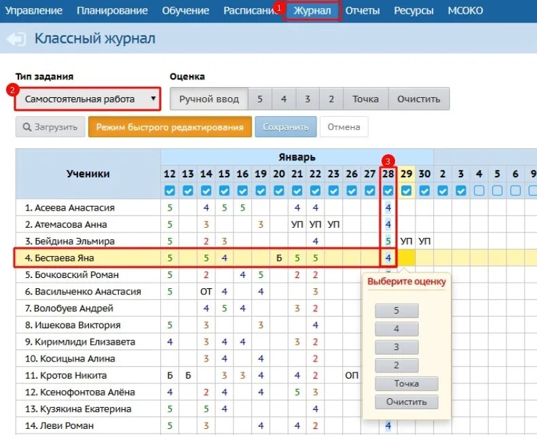This screenshot has height=435, width=537.
Task: Choose grade 5 in the Оценка toolbar
Action: (260, 99)
